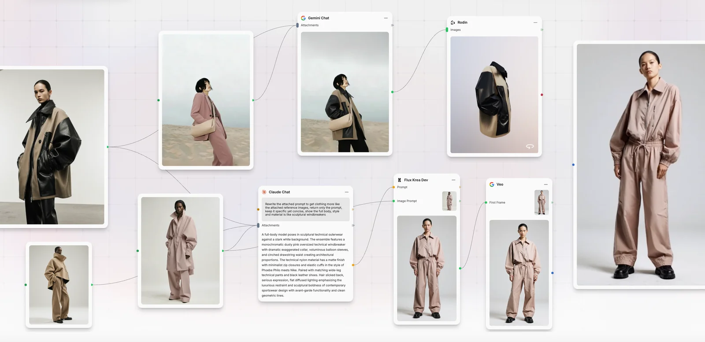Collapse the Veo node

pos(545,184)
